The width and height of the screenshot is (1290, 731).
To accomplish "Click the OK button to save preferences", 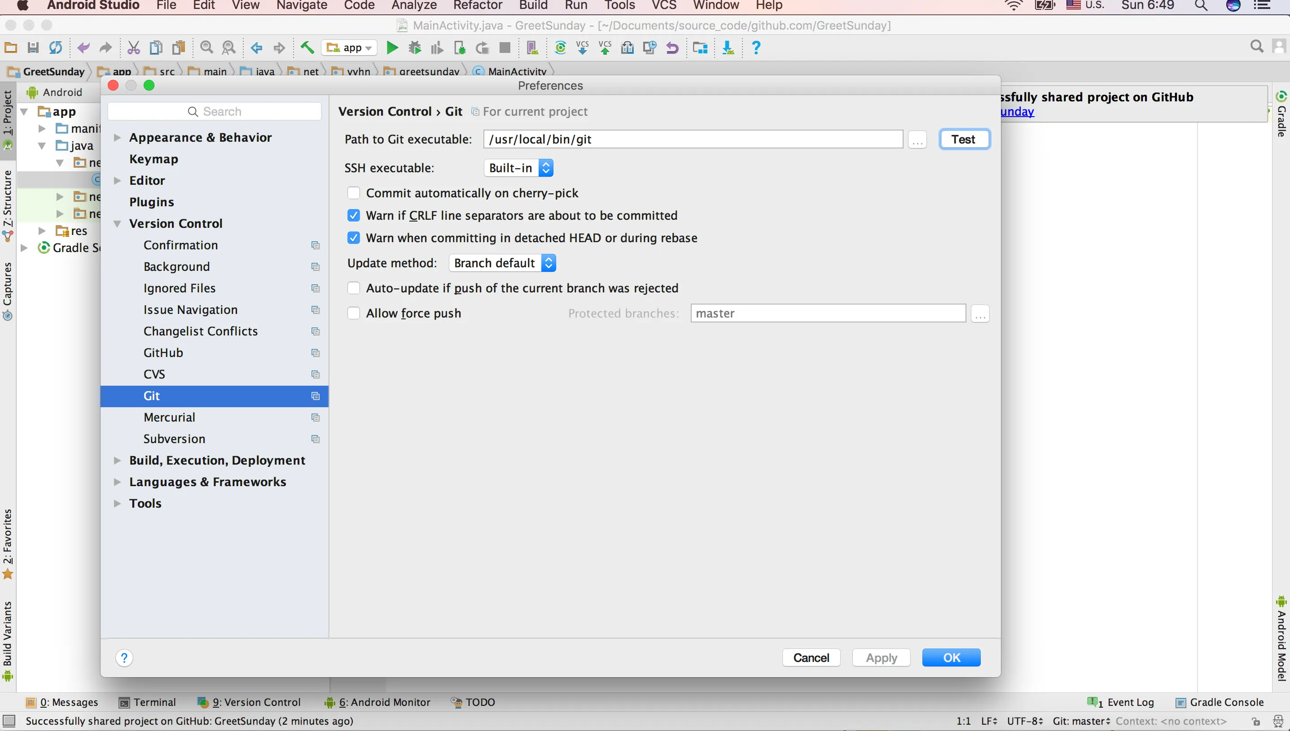I will [952, 657].
